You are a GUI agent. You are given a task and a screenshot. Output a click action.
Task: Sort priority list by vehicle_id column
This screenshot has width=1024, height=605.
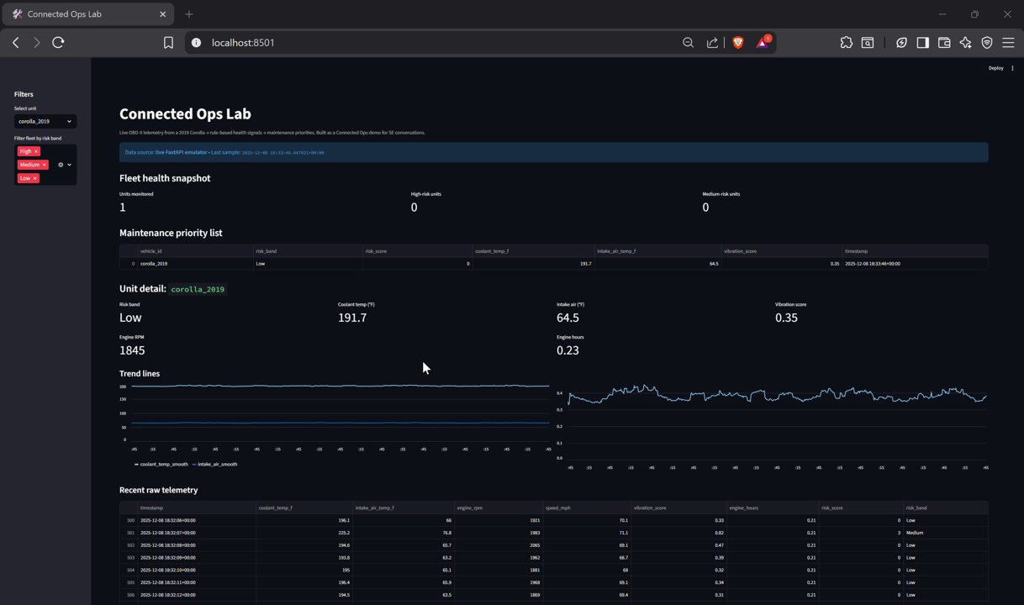195,251
